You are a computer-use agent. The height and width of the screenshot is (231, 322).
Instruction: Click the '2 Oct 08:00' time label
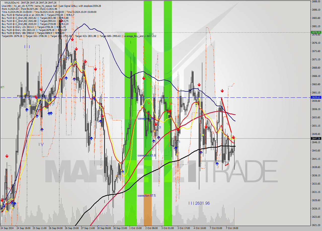tap(151, 228)
